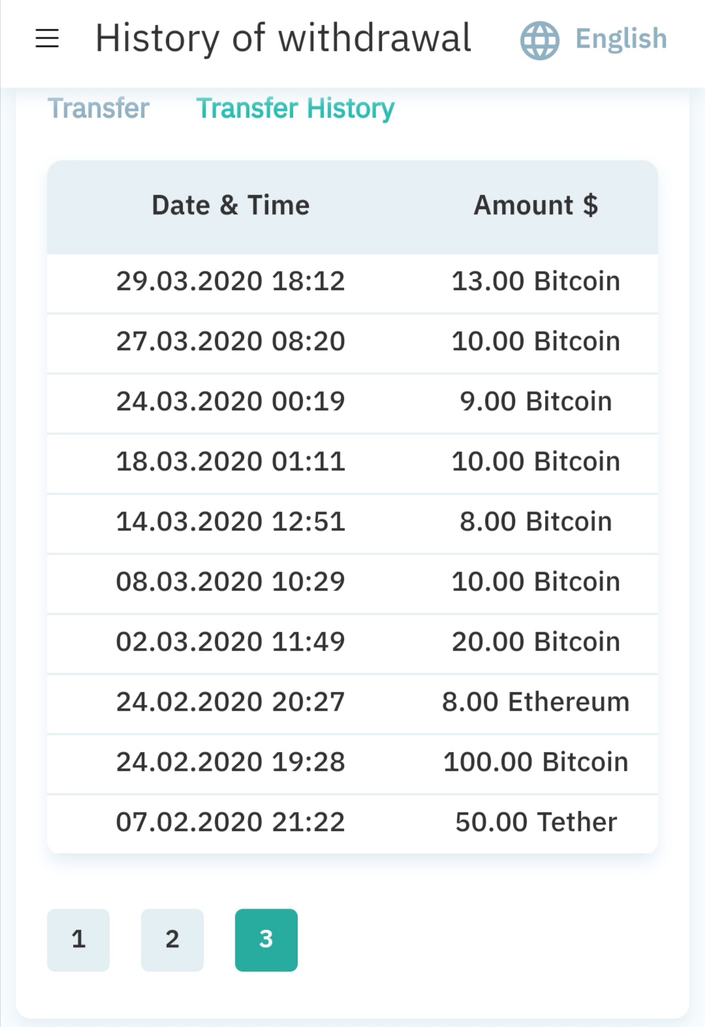
Task: Click the 50.00 Tether withdrawal entry
Action: tap(535, 823)
